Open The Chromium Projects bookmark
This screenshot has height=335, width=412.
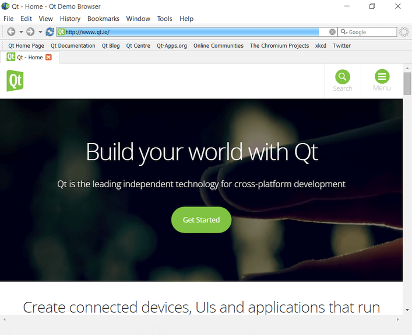279,45
